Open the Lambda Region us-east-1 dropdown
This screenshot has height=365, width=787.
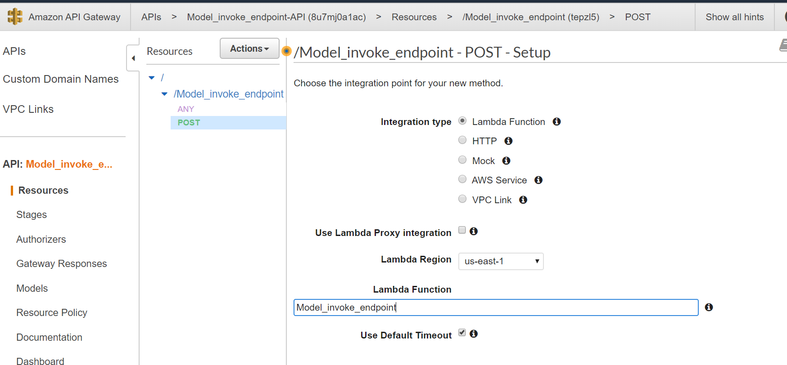click(501, 261)
